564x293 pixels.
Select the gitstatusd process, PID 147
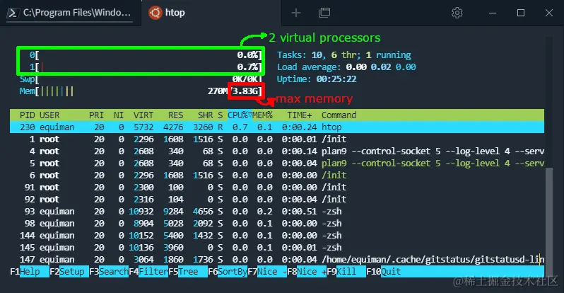(x=277, y=260)
